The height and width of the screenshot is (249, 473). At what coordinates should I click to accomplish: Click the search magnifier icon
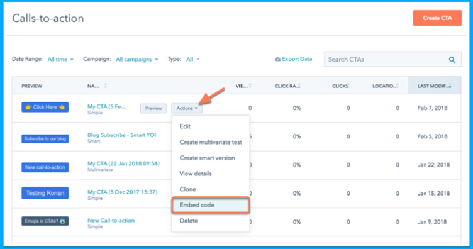click(452, 60)
